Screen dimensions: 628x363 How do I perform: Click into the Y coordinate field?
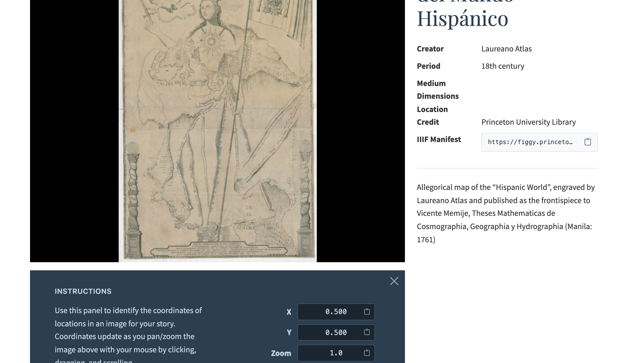[331, 332]
